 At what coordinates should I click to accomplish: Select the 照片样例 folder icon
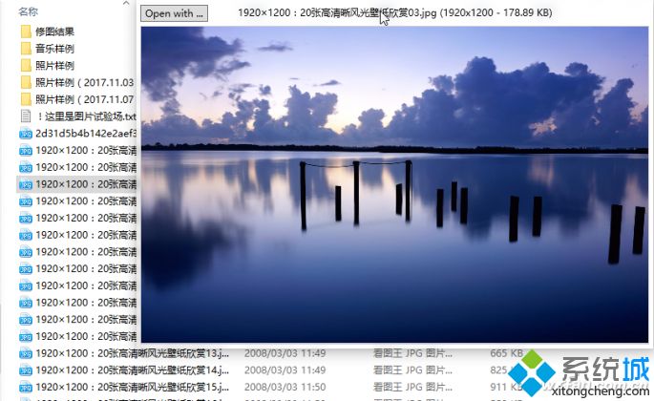point(26,66)
